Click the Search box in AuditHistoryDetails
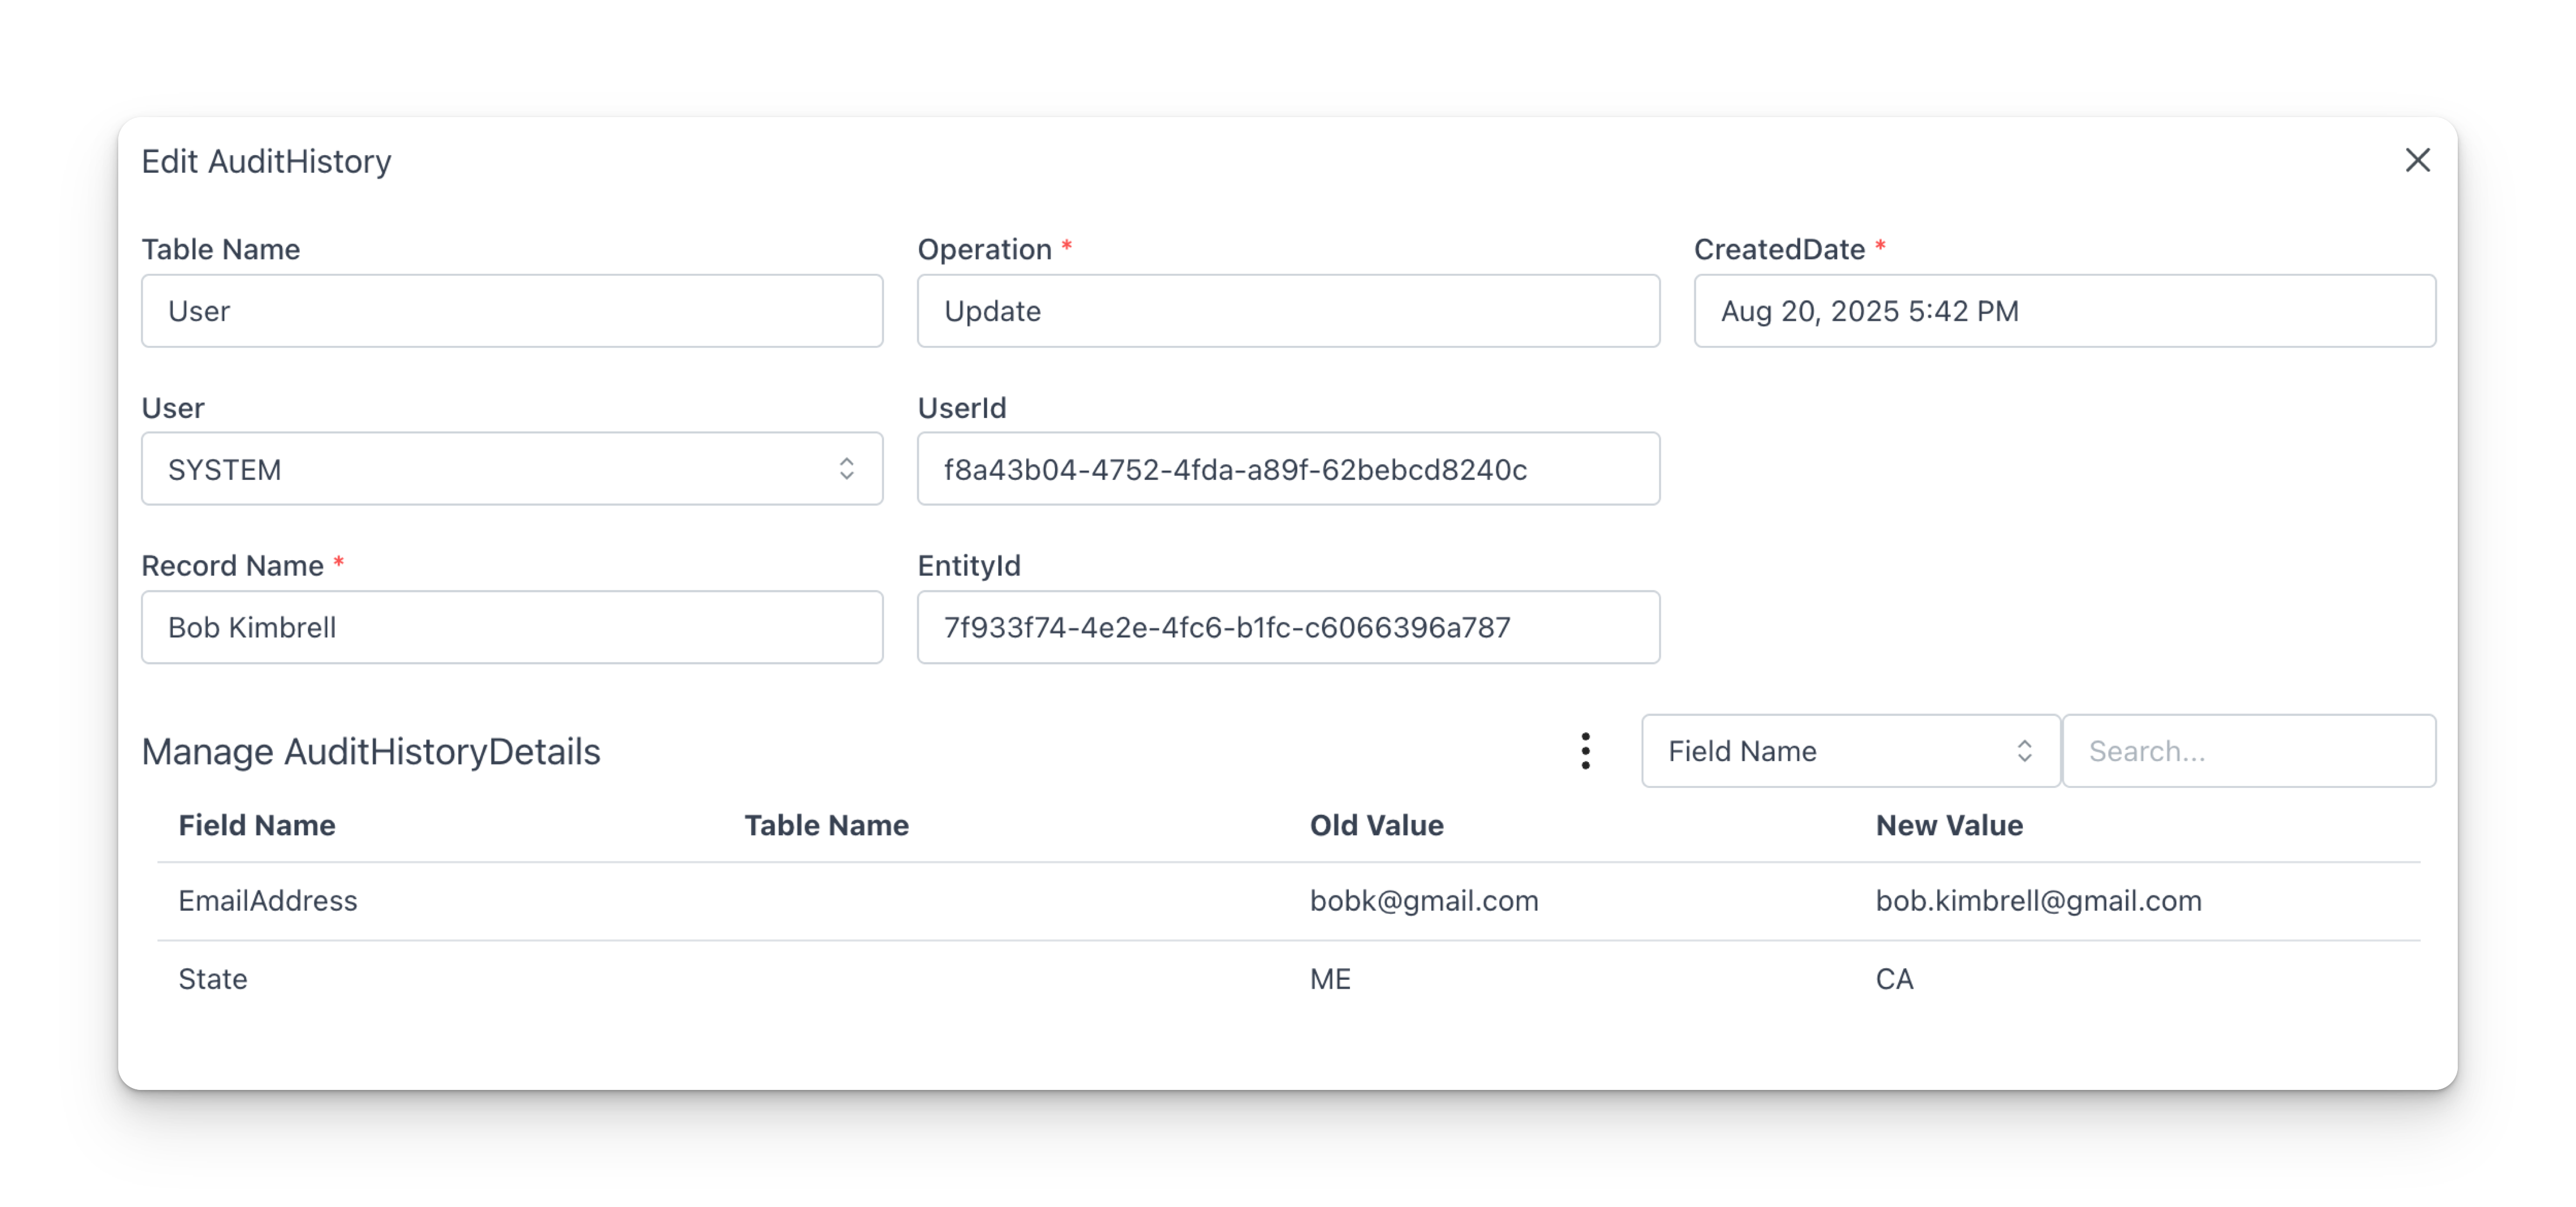Image resolution: width=2576 pixels, height=1207 pixels. point(2249,751)
